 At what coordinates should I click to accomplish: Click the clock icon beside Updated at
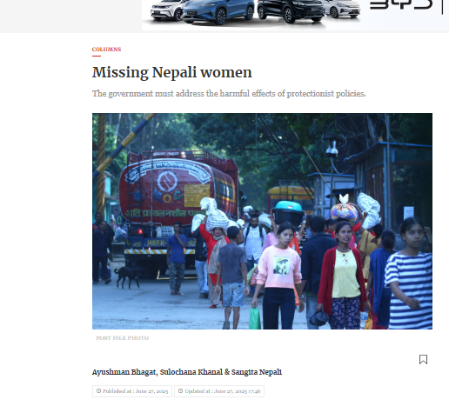[x=180, y=391]
